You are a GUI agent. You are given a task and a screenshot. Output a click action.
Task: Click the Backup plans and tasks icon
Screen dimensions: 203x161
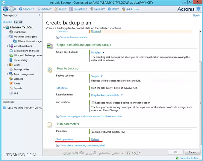click(11, 51)
